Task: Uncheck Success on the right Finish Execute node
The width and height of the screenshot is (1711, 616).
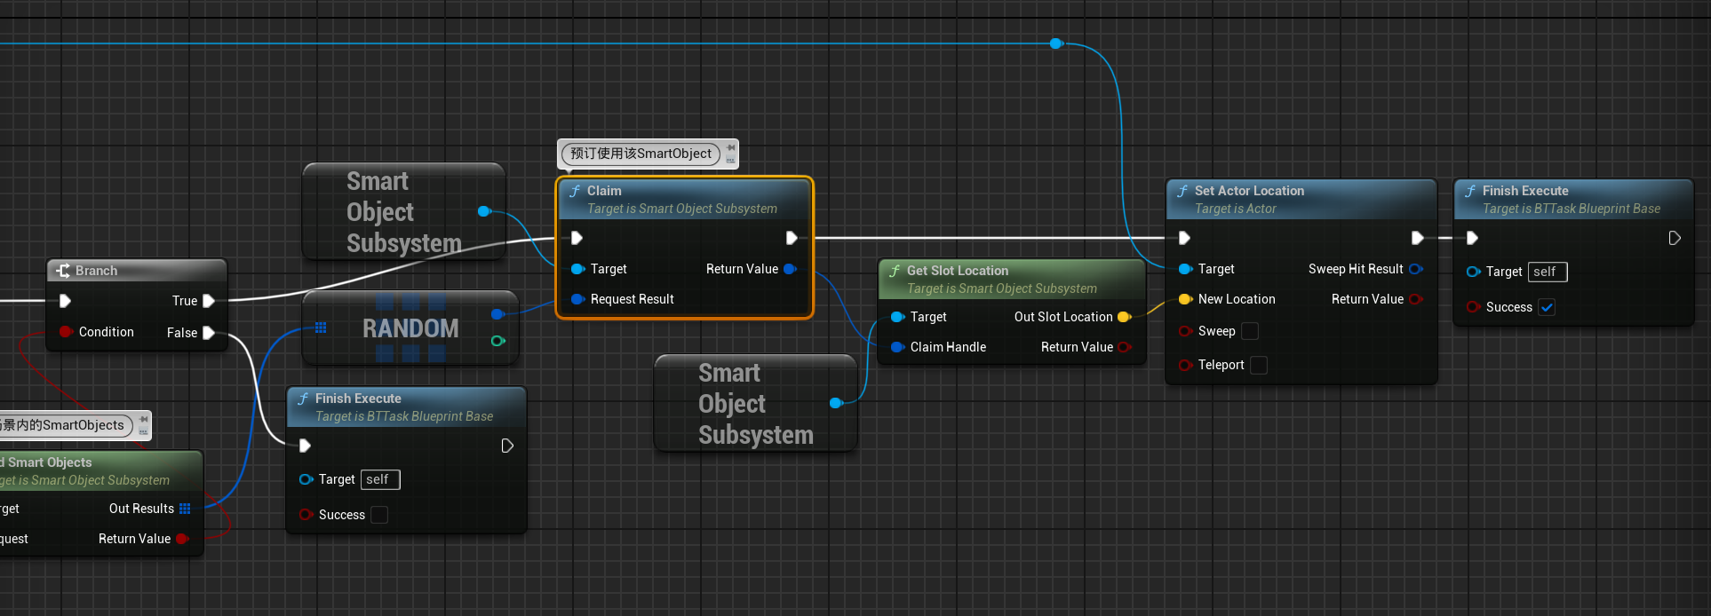Action: [x=1547, y=307]
